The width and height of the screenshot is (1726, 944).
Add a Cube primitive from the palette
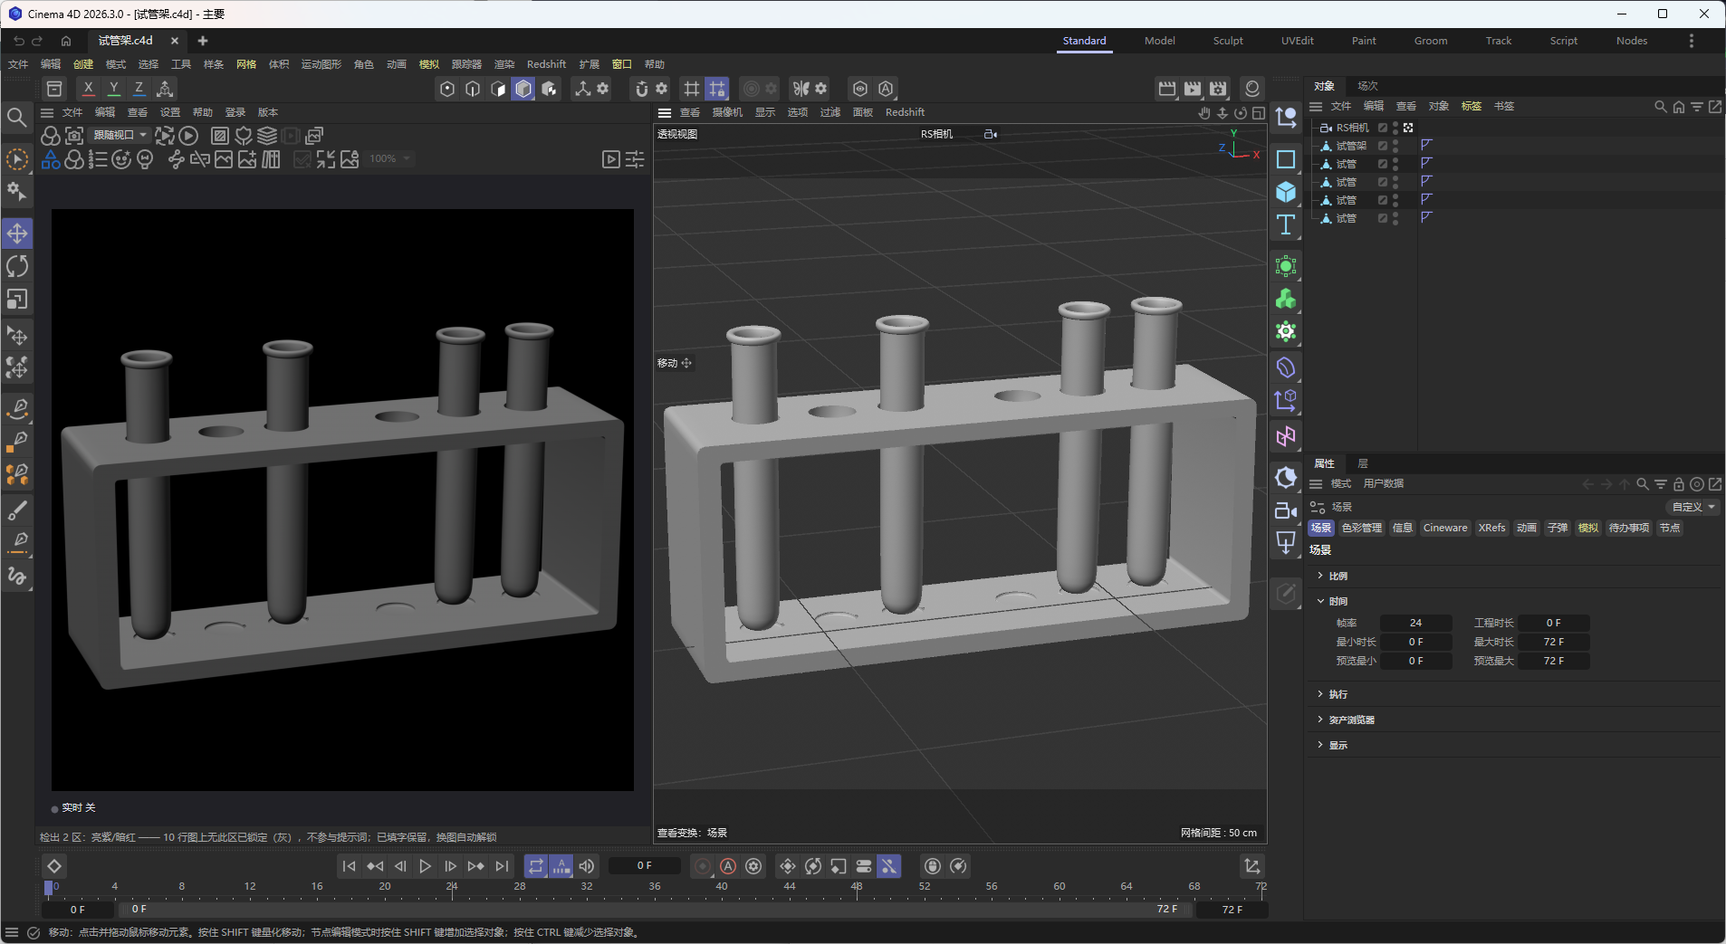point(1286,192)
